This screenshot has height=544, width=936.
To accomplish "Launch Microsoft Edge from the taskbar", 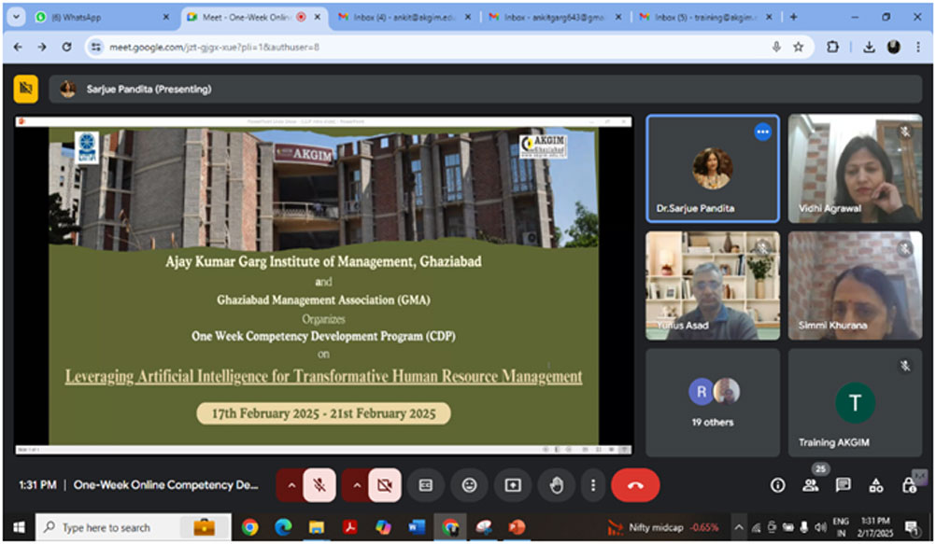I will [283, 527].
